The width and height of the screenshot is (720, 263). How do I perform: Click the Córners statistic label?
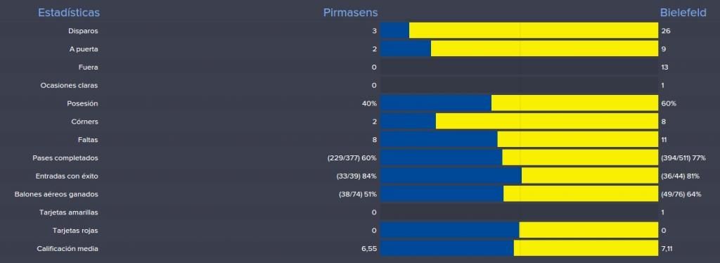pyautogui.click(x=85, y=122)
